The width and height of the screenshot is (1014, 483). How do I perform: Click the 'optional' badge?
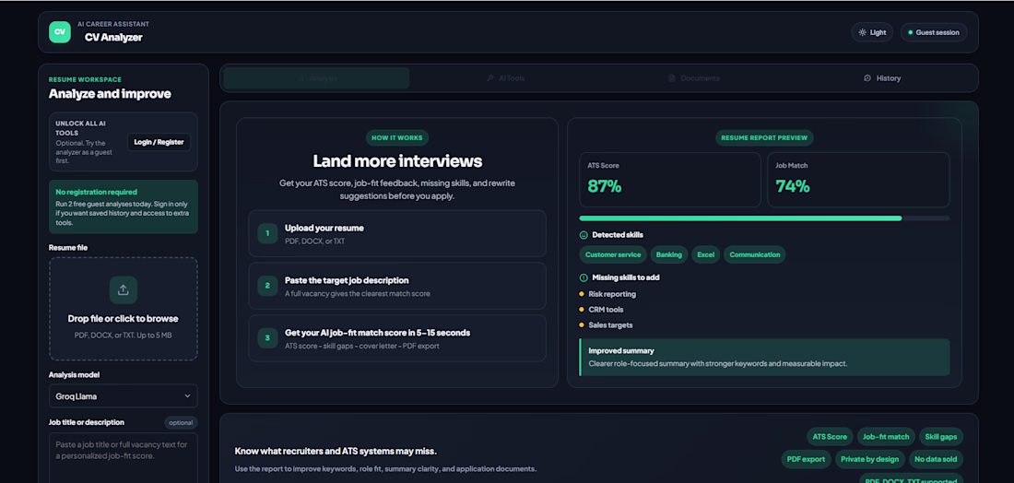(x=181, y=423)
